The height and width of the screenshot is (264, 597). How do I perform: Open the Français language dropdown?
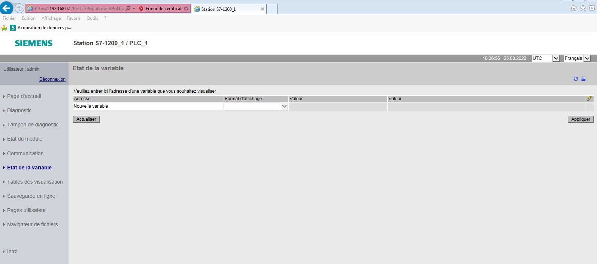pos(577,58)
